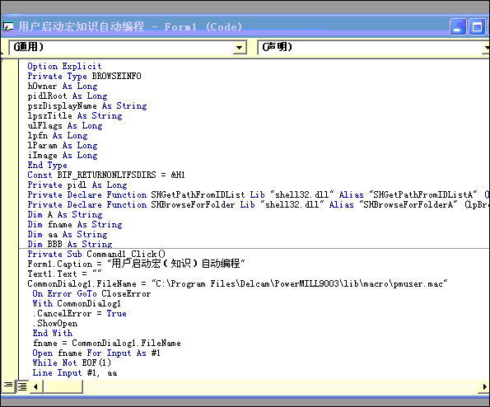Image resolution: width=490 pixels, height=407 pixels.
Task: Click the hOwner As Long line
Action: (x=63, y=87)
